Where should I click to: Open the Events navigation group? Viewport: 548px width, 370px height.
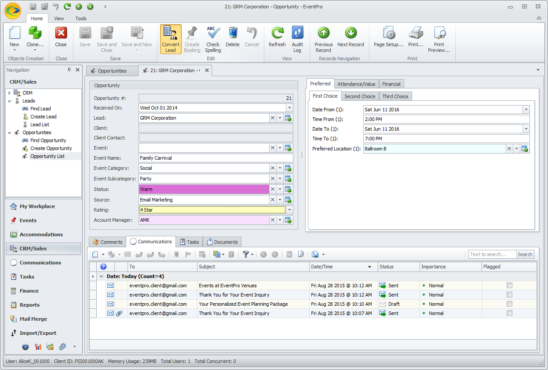click(43, 220)
